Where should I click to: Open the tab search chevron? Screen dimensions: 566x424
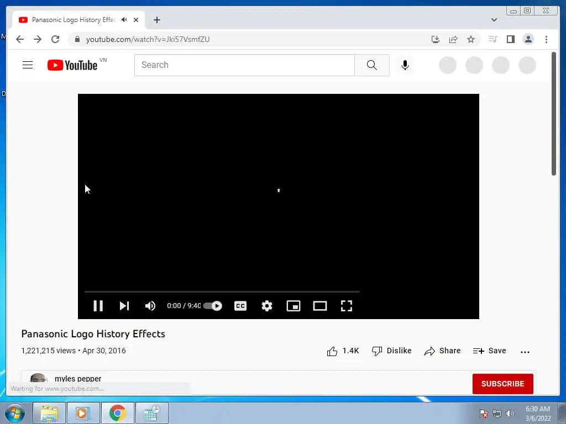(x=494, y=20)
